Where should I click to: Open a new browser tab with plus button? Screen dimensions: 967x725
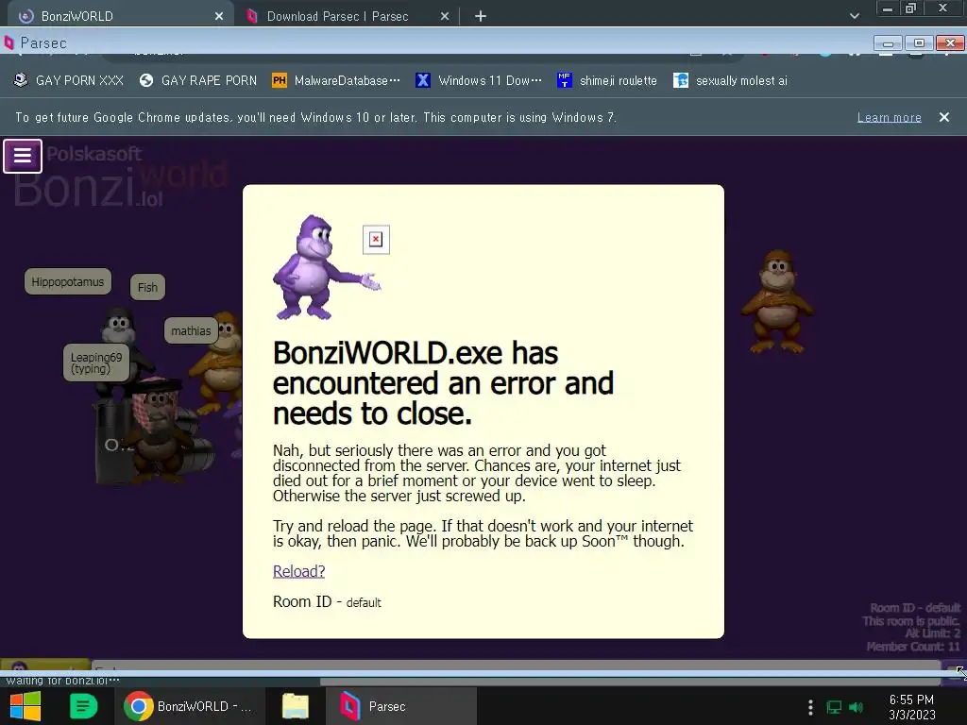tap(481, 17)
